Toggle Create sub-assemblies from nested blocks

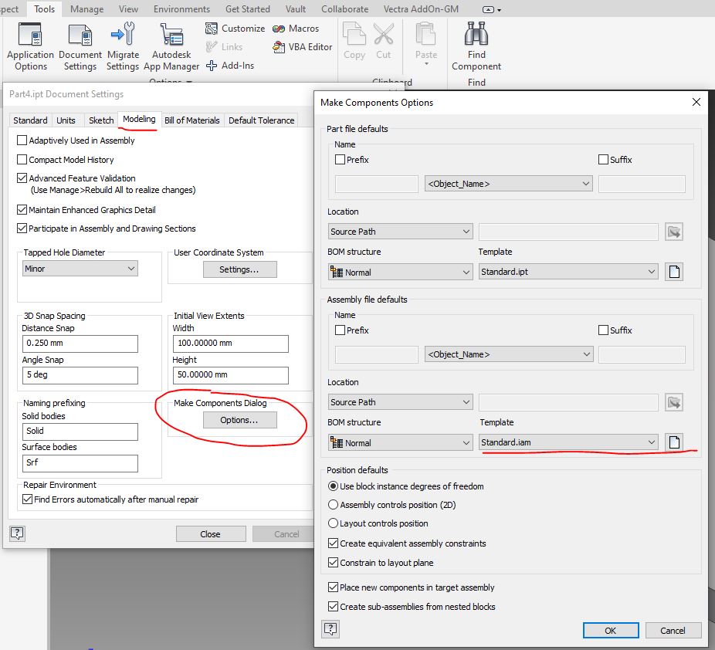[x=333, y=606]
